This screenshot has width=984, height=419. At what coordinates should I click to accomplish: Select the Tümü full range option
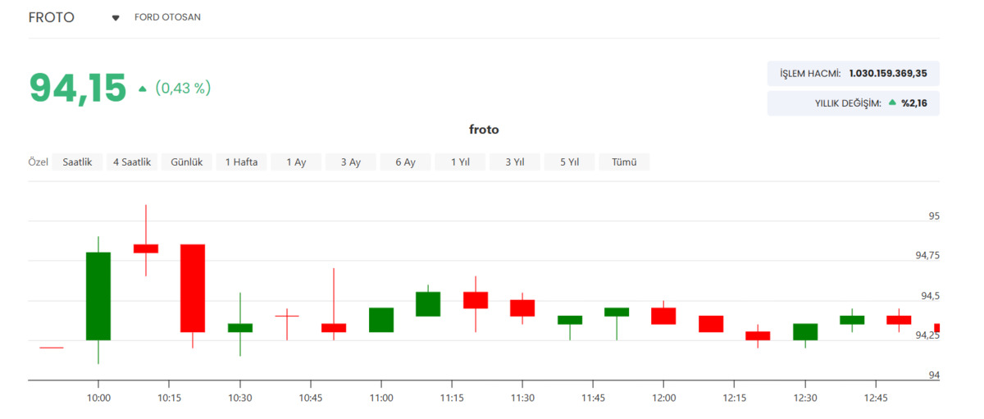point(624,162)
